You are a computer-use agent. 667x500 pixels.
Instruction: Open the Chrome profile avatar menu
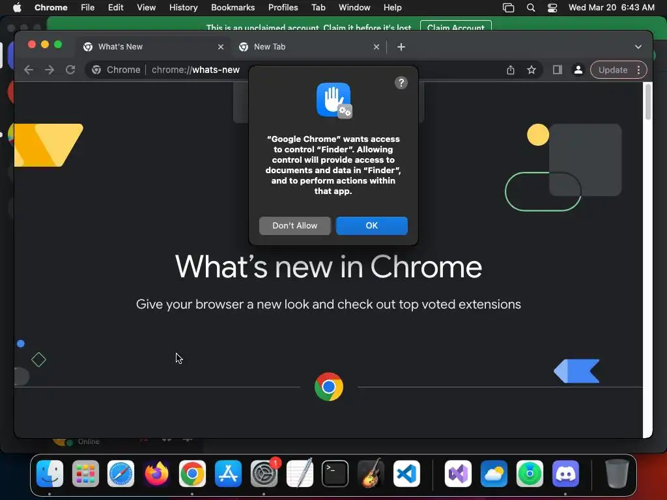coord(578,70)
